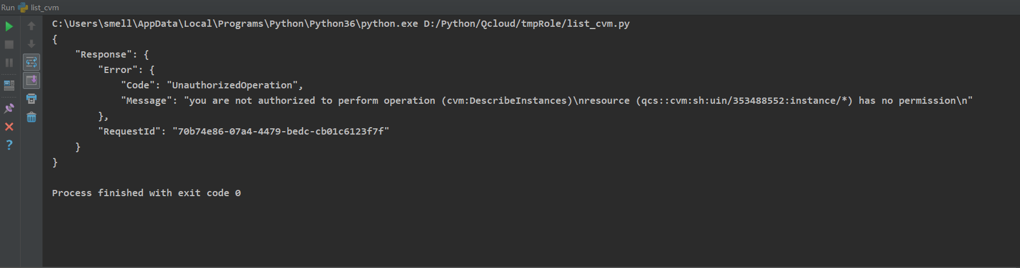Click the Stop process square icon
This screenshot has width=1020, height=268.
click(x=9, y=44)
